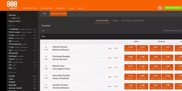Show +134 more markets for Texans game
This screenshot has height=91, width=182.
(x=116, y=86)
